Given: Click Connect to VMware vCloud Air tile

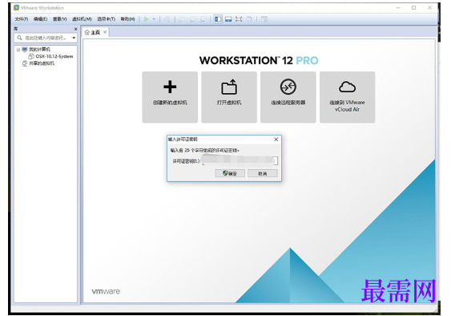Looking at the screenshot, I should (x=347, y=97).
